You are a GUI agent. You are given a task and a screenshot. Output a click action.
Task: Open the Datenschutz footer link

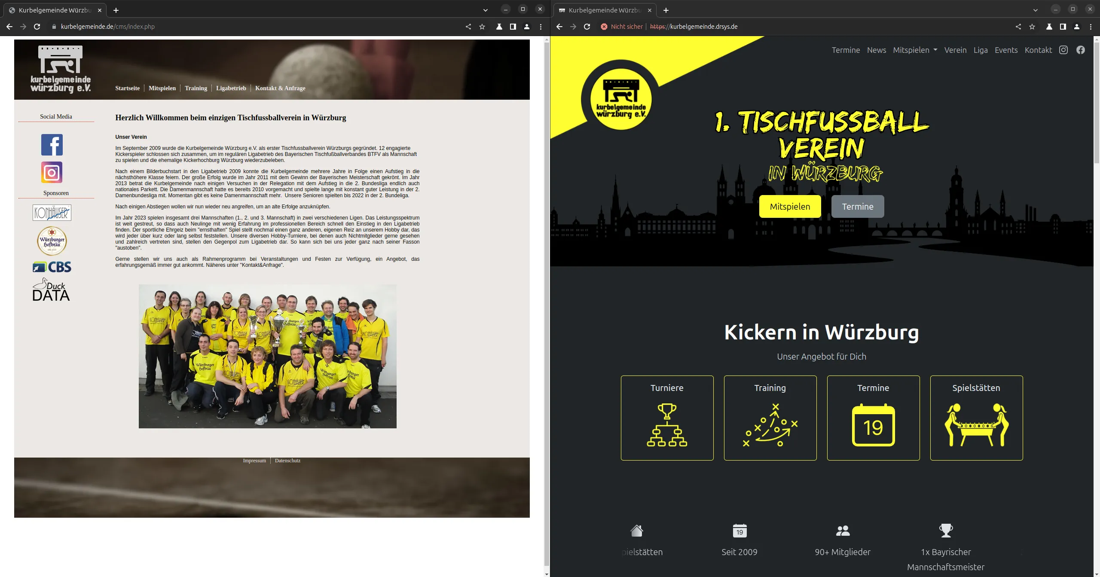click(287, 461)
